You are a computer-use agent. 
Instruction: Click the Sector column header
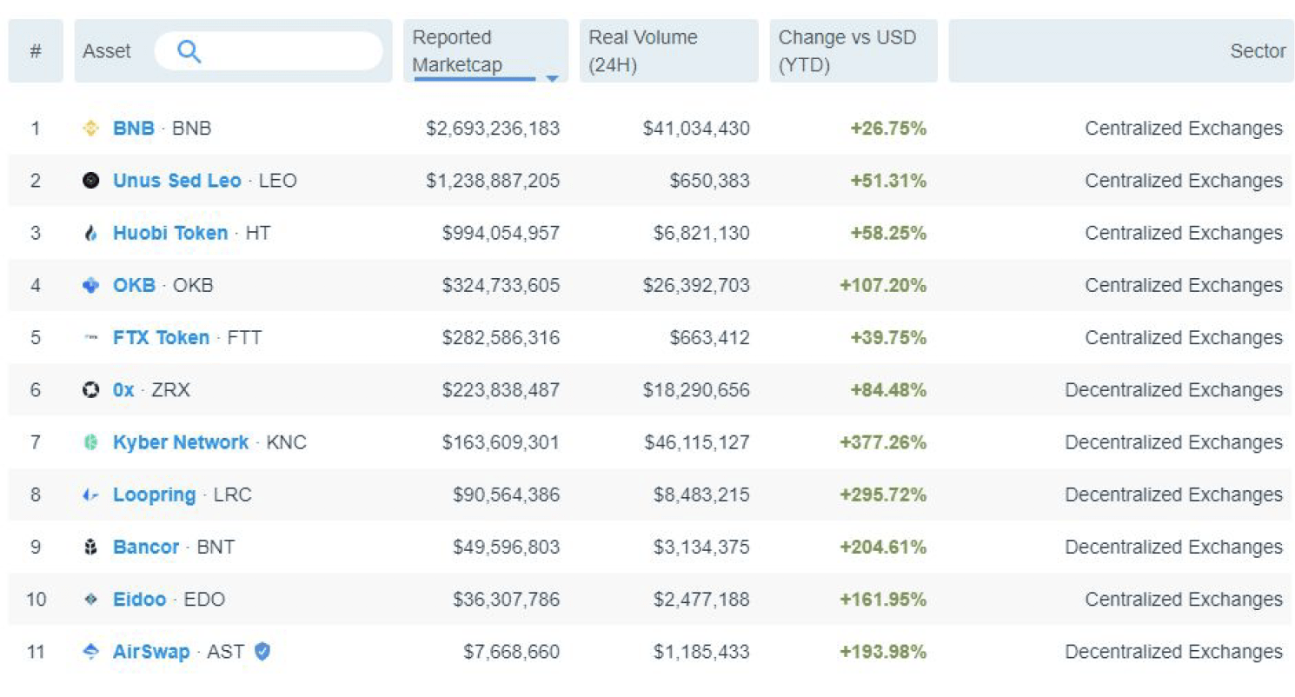click(x=1257, y=51)
